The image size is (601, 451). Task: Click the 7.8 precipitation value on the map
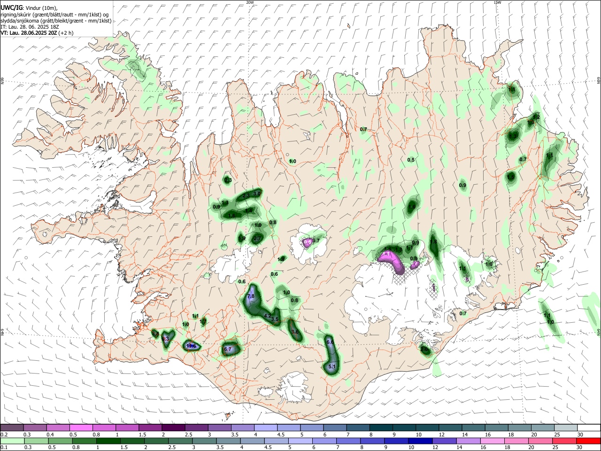click(x=250, y=296)
